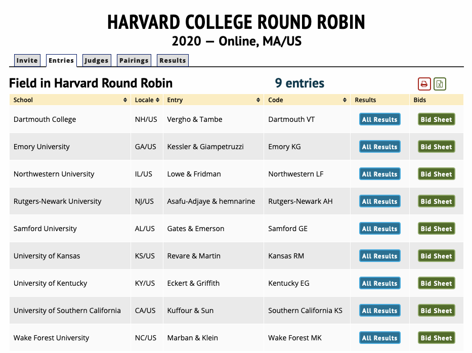Click the red print icon
The image size is (472, 353).
424,84
